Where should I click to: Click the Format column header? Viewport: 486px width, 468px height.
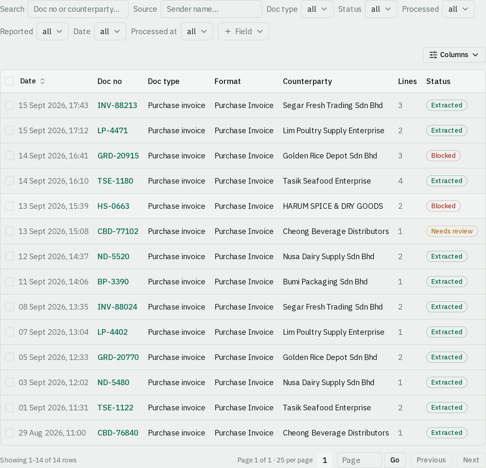227,81
